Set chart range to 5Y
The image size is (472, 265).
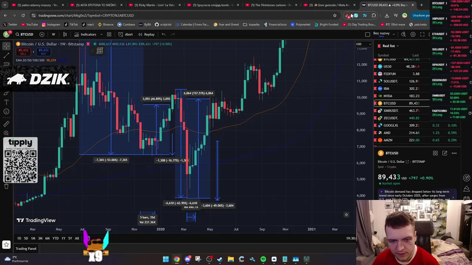click(70, 239)
